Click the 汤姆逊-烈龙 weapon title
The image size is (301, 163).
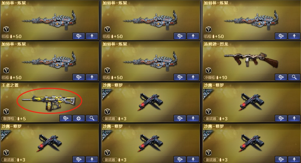pyautogui.click(x=216, y=44)
